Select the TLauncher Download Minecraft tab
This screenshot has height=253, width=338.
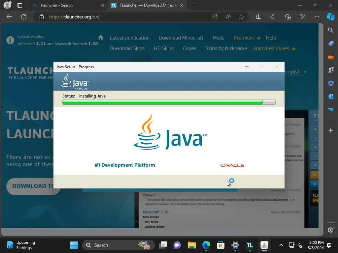(x=148, y=5)
